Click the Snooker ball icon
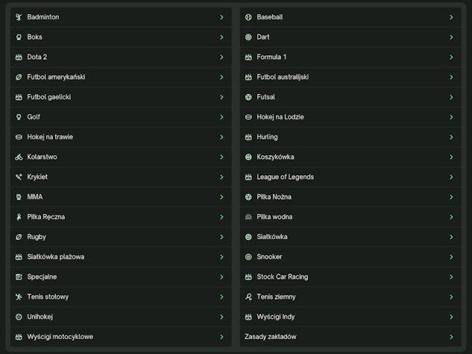 click(x=248, y=257)
